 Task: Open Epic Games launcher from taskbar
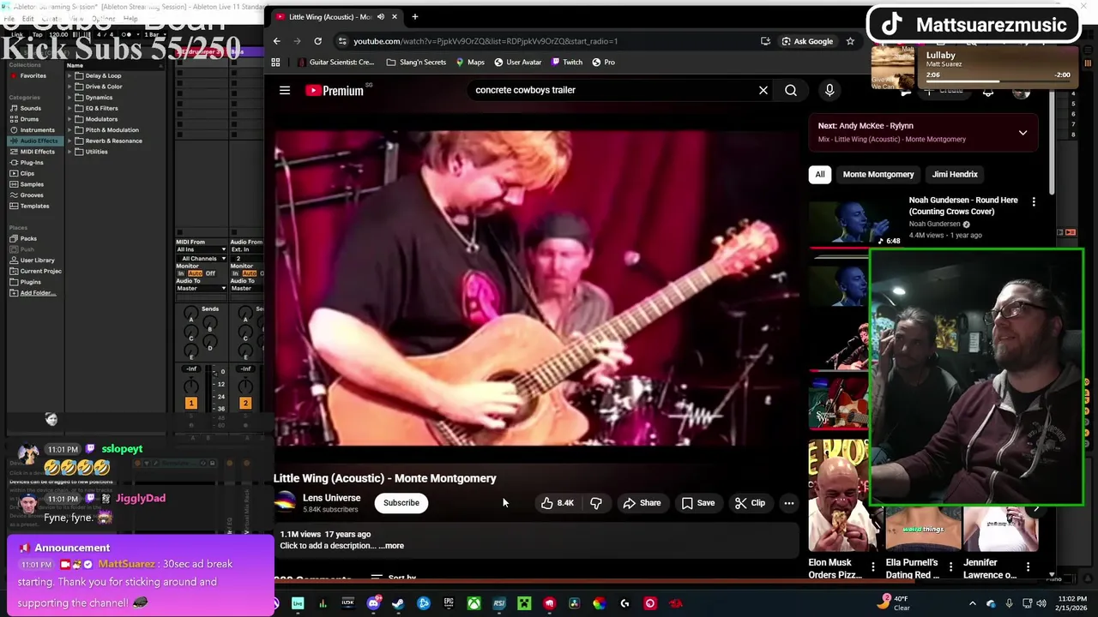(x=449, y=603)
